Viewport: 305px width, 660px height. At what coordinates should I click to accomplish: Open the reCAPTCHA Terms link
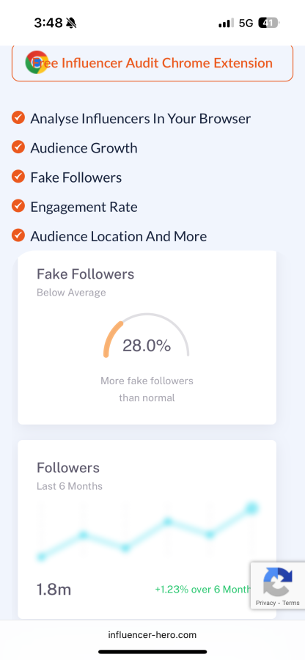point(290,603)
